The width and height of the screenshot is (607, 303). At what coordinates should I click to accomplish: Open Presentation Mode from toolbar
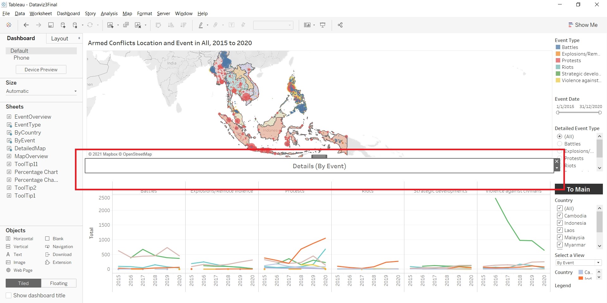tap(322, 25)
